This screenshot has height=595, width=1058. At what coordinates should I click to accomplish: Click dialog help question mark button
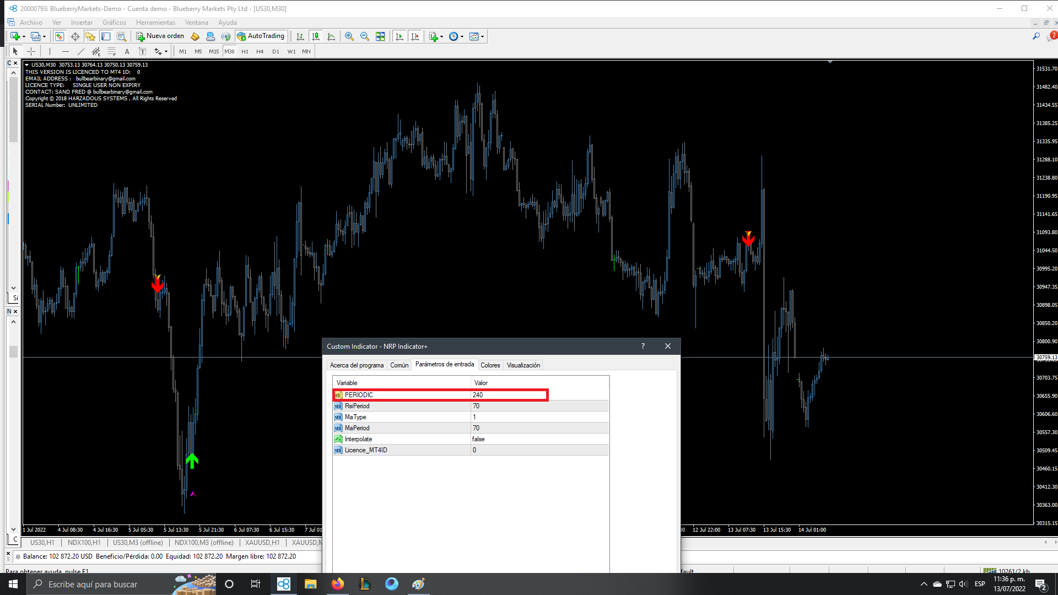click(x=643, y=346)
